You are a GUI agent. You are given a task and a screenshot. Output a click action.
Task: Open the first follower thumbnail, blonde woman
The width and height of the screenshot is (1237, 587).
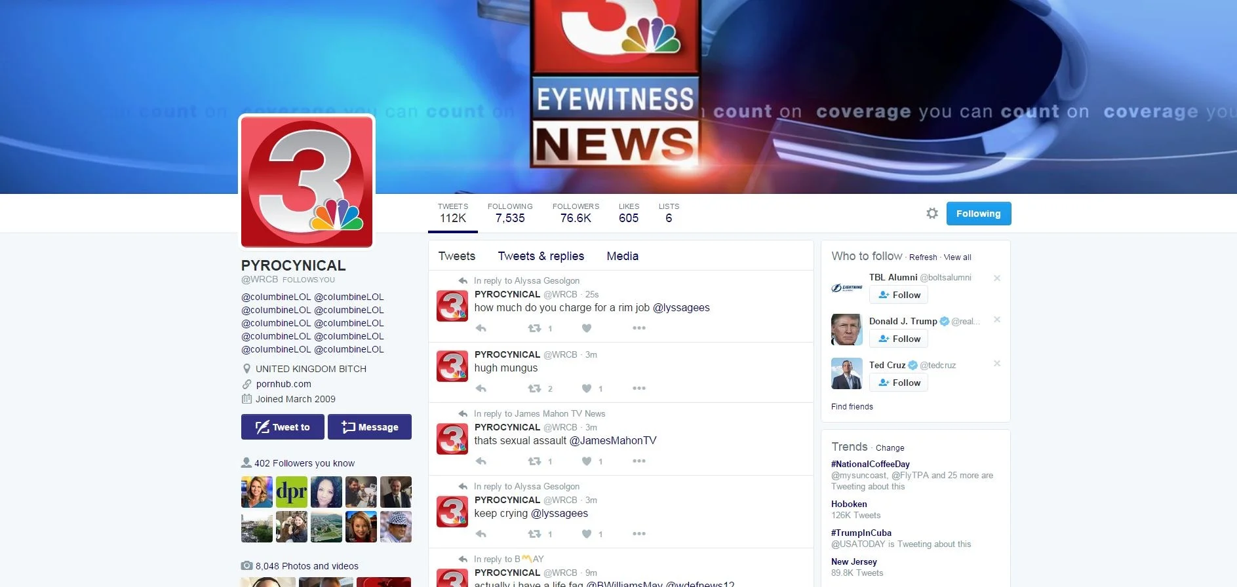click(x=257, y=492)
